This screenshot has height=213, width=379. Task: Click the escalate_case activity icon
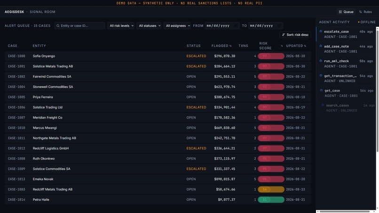(321, 31)
